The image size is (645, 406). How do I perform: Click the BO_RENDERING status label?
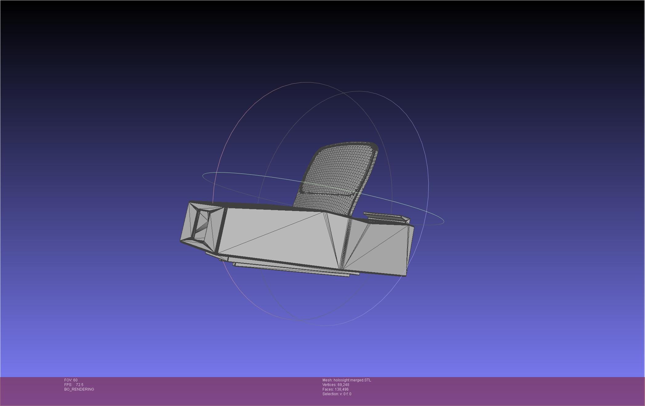79,389
